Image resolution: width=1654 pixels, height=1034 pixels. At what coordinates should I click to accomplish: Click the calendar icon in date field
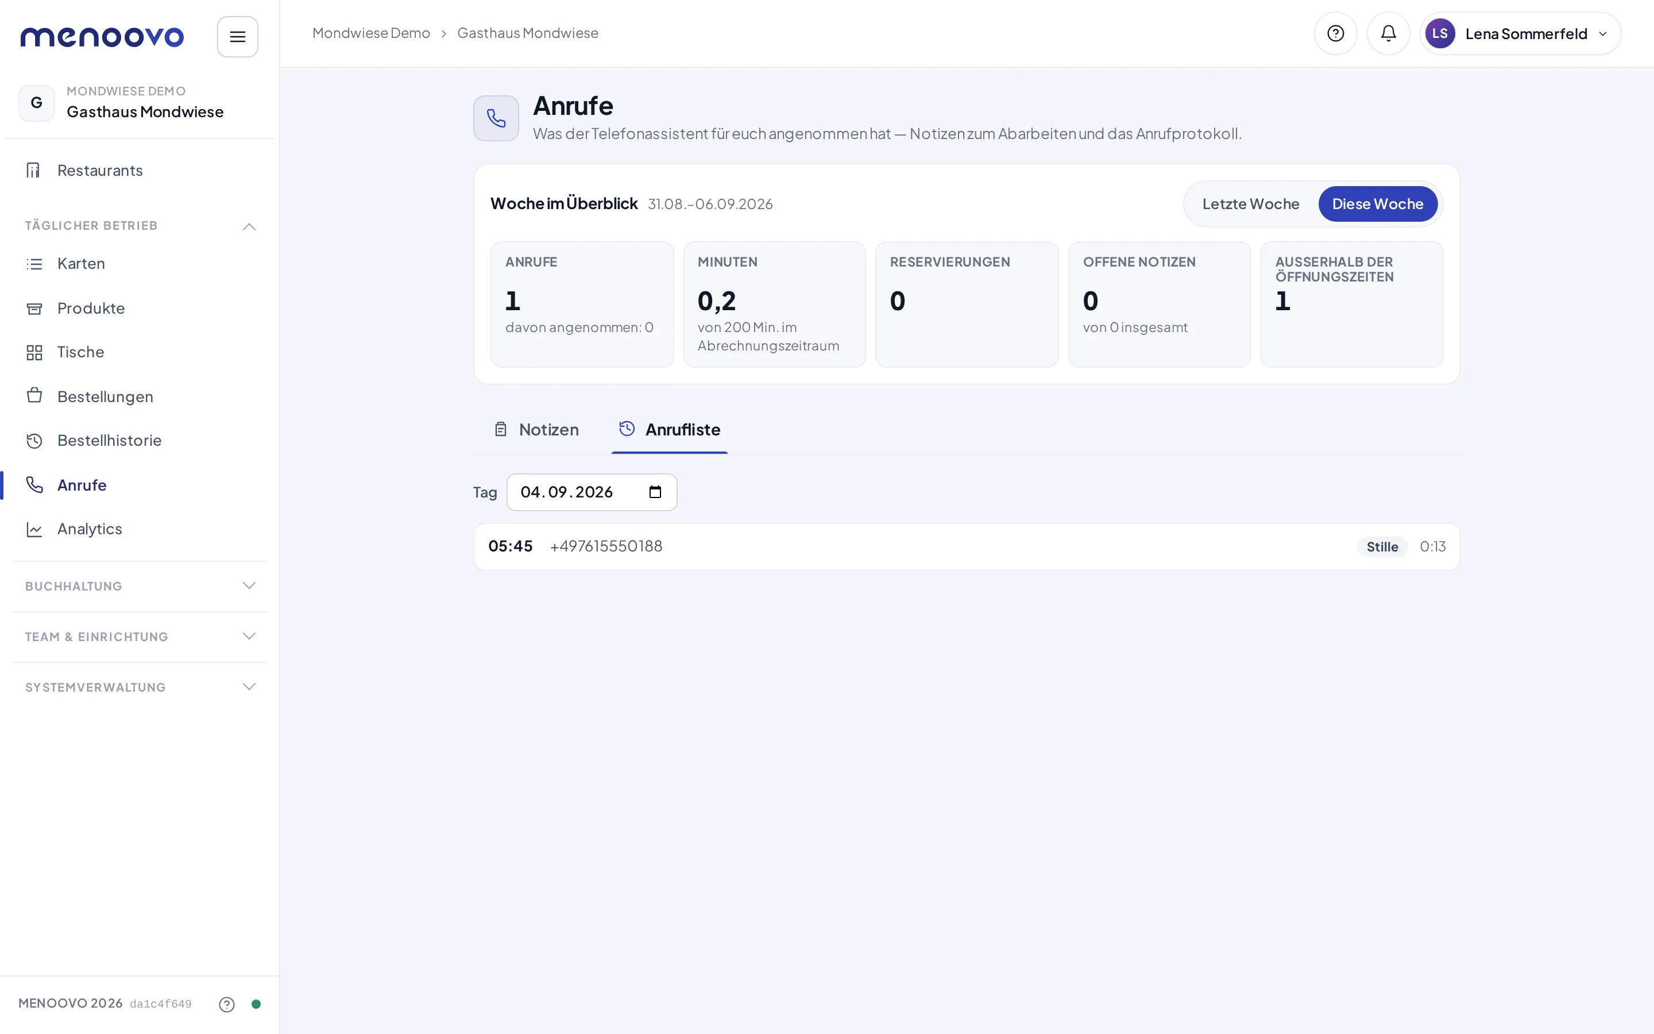coord(655,492)
